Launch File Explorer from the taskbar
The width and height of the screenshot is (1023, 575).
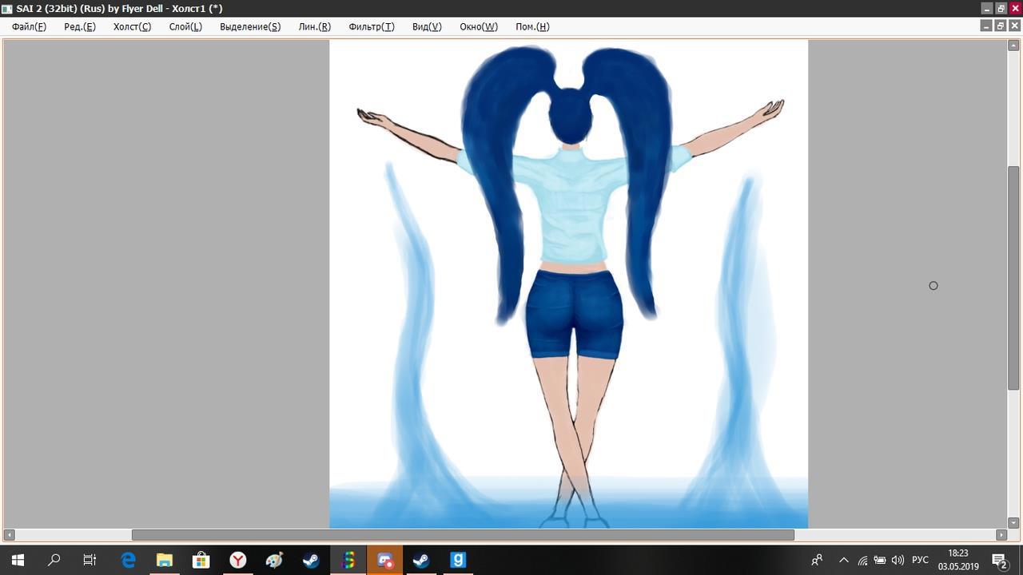point(164,560)
